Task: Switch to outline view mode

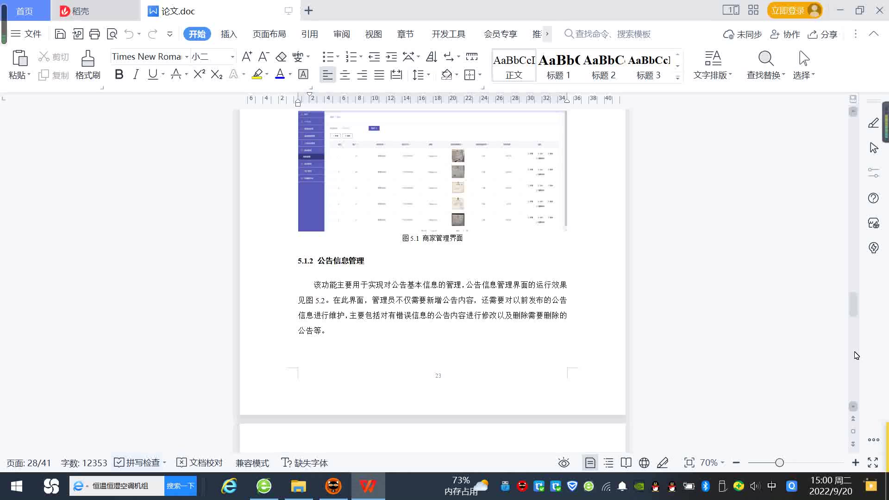Action: (608, 462)
